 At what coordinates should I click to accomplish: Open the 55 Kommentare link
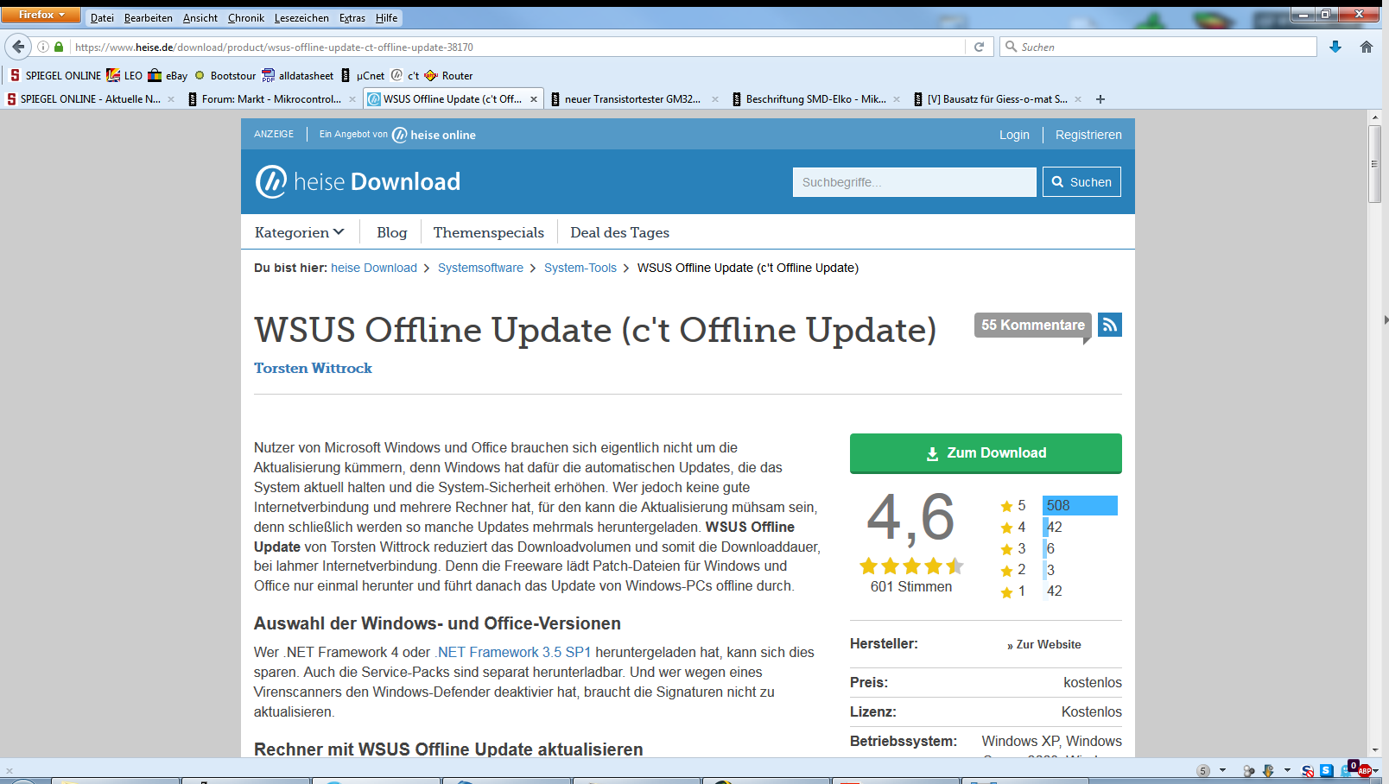pos(1033,325)
